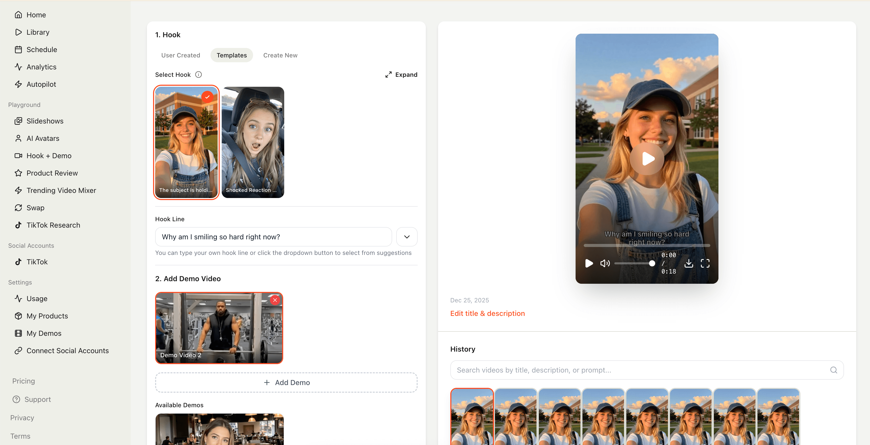Open the Swap tool in Playground
Image resolution: width=870 pixels, height=445 pixels.
(x=35, y=207)
